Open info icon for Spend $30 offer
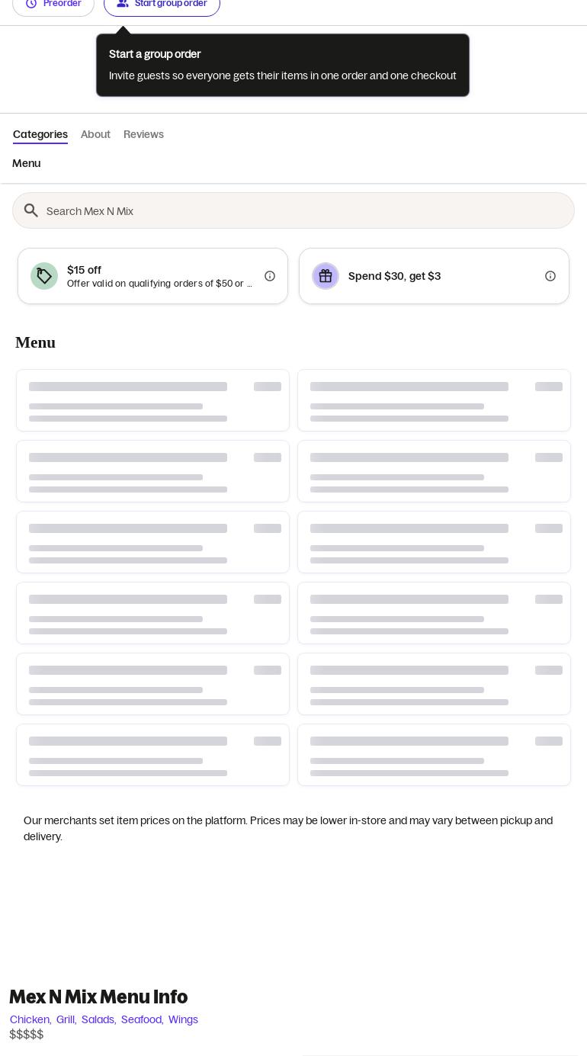587x1056 pixels. [550, 276]
